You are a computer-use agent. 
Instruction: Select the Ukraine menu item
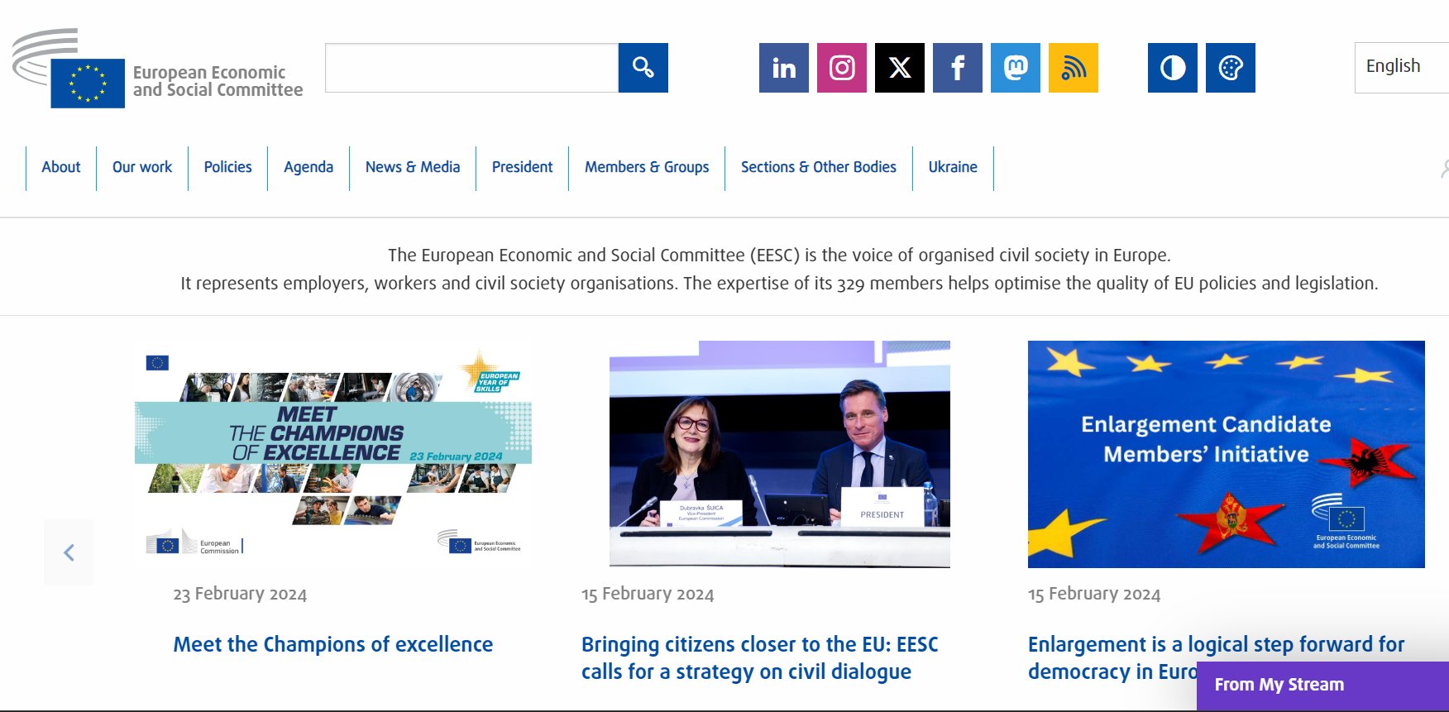tap(953, 167)
